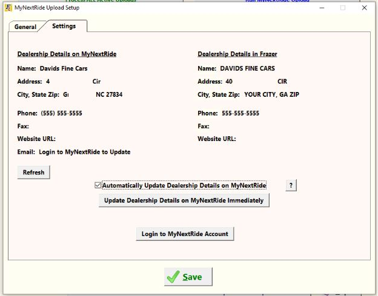Close the MyNextRide Upload Setup window

[x=364, y=8]
